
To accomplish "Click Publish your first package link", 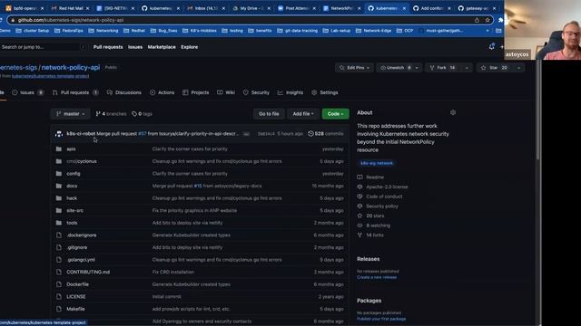I will click(x=381, y=319).
